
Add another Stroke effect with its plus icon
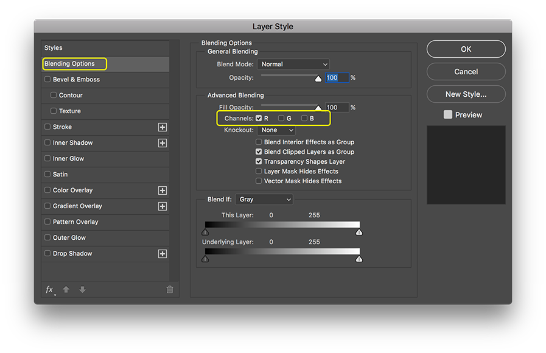click(163, 127)
